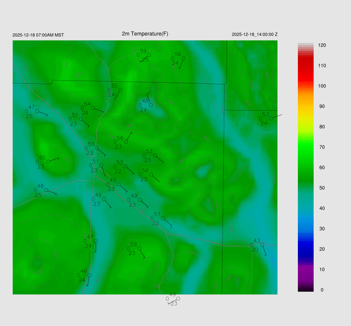Viewport: 351px width, 326px height.
Task: Click the 120 label on the colorbar
Action: [x=322, y=45]
